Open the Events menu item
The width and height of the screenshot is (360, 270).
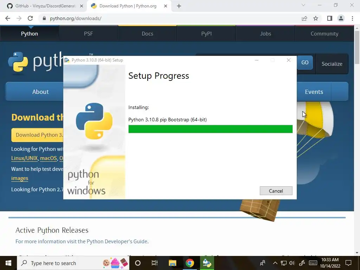click(x=314, y=92)
